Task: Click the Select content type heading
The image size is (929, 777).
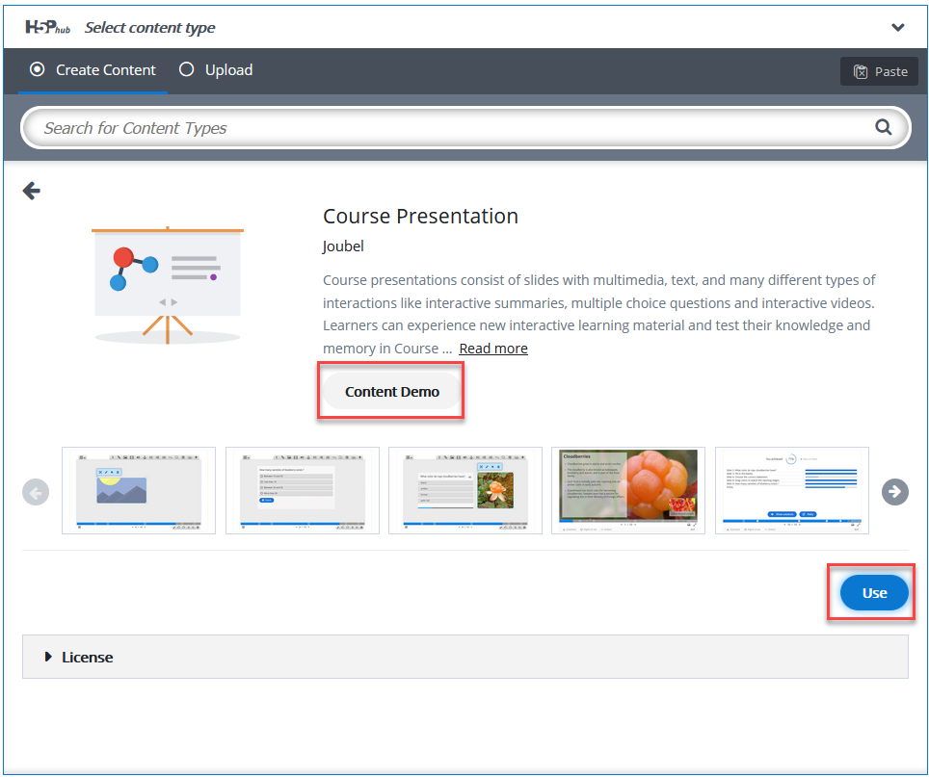Action: point(150,28)
